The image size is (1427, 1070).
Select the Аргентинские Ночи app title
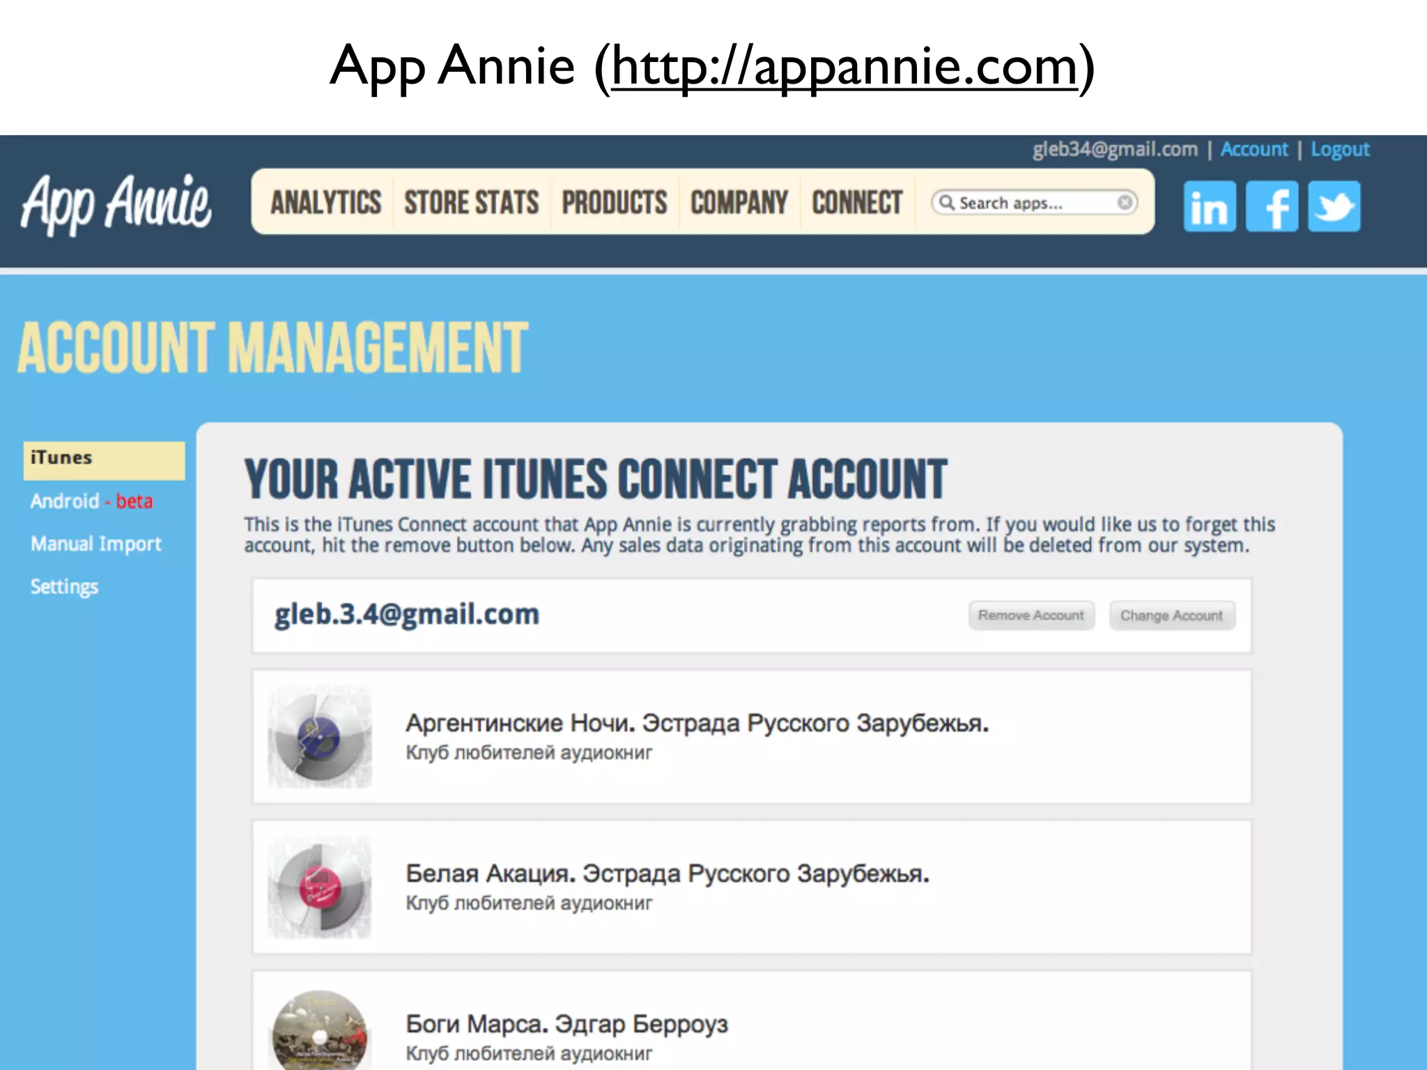pyautogui.click(x=697, y=723)
